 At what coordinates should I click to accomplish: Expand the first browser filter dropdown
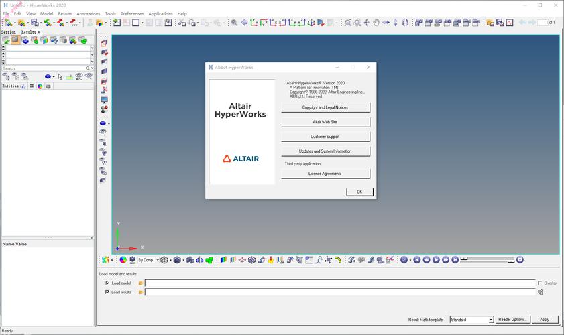click(92, 48)
